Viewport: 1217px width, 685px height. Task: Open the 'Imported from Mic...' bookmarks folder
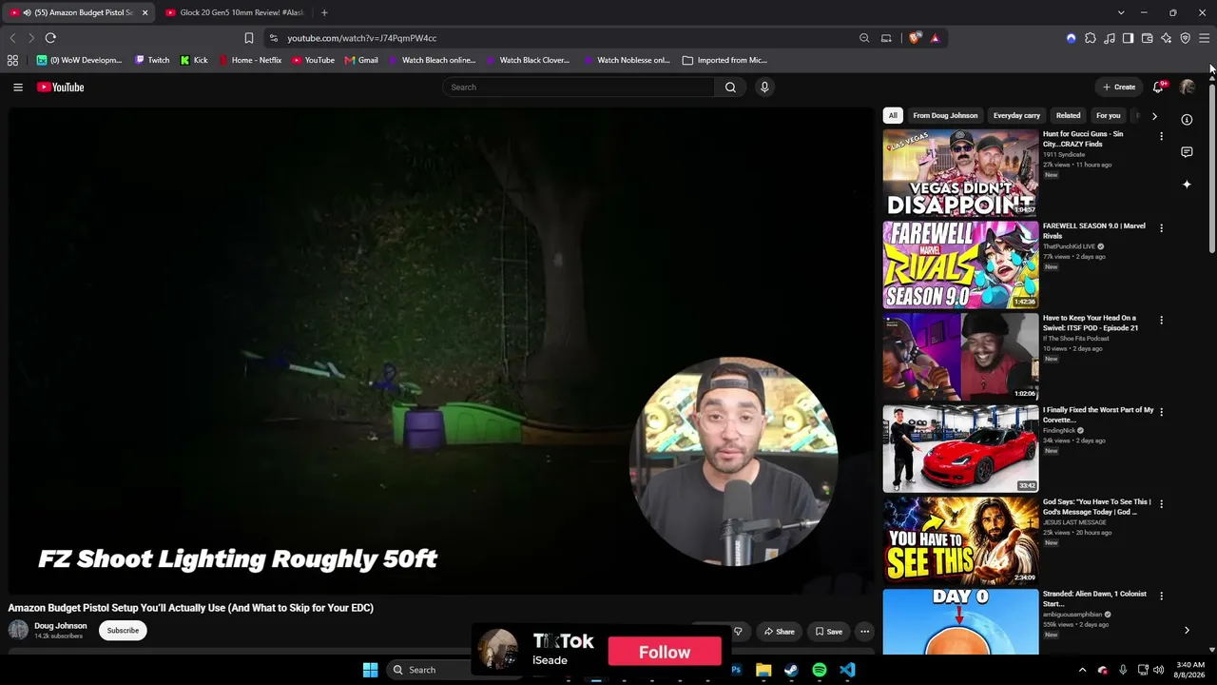click(724, 60)
